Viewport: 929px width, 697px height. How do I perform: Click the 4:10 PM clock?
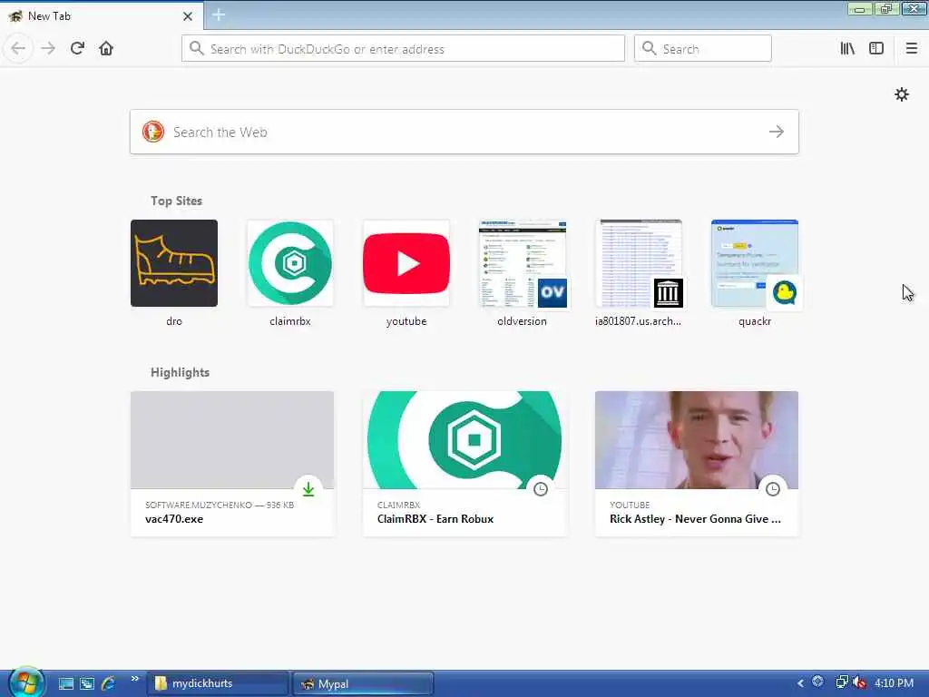(894, 682)
